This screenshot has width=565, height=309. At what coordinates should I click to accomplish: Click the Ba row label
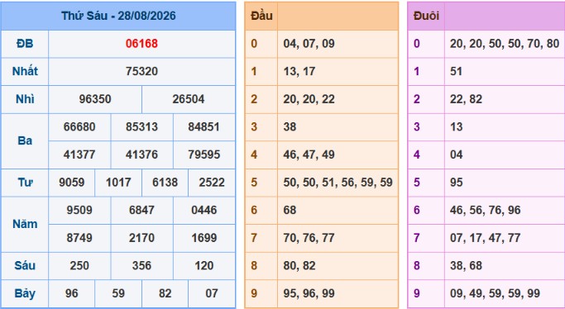click(x=25, y=140)
